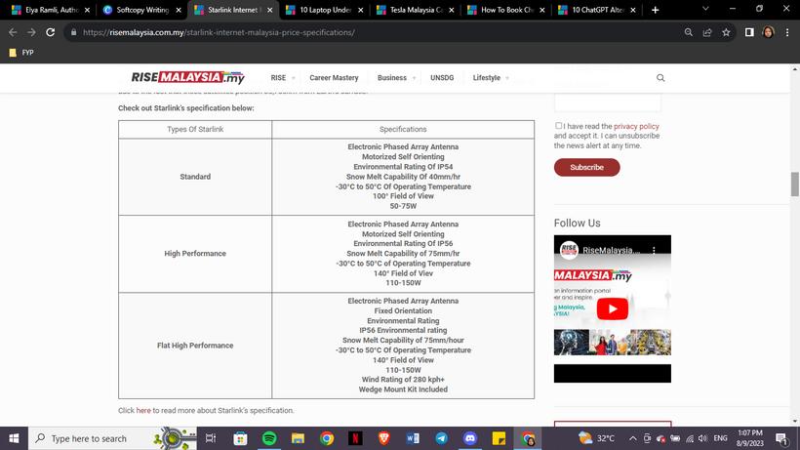Share this page icon
The image size is (800, 450).
coord(707,32)
